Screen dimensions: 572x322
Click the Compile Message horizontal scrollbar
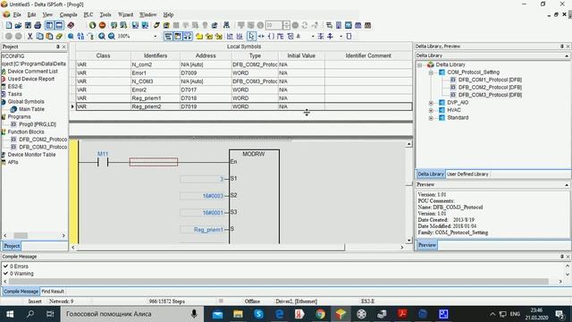(x=279, y=282)
